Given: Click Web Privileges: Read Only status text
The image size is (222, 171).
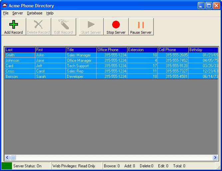Looking at the screenshot, I should 74,166.
